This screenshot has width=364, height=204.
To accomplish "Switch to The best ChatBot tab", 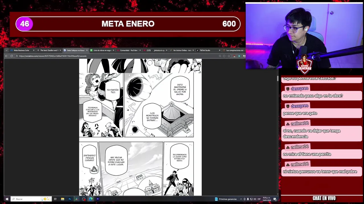I will coord(49,50).
